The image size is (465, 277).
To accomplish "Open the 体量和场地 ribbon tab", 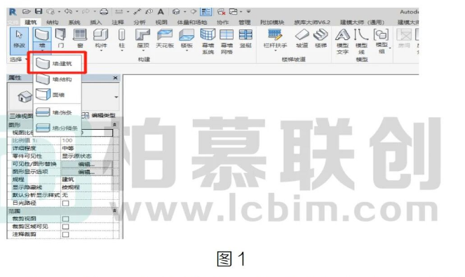I will [192, 22].
